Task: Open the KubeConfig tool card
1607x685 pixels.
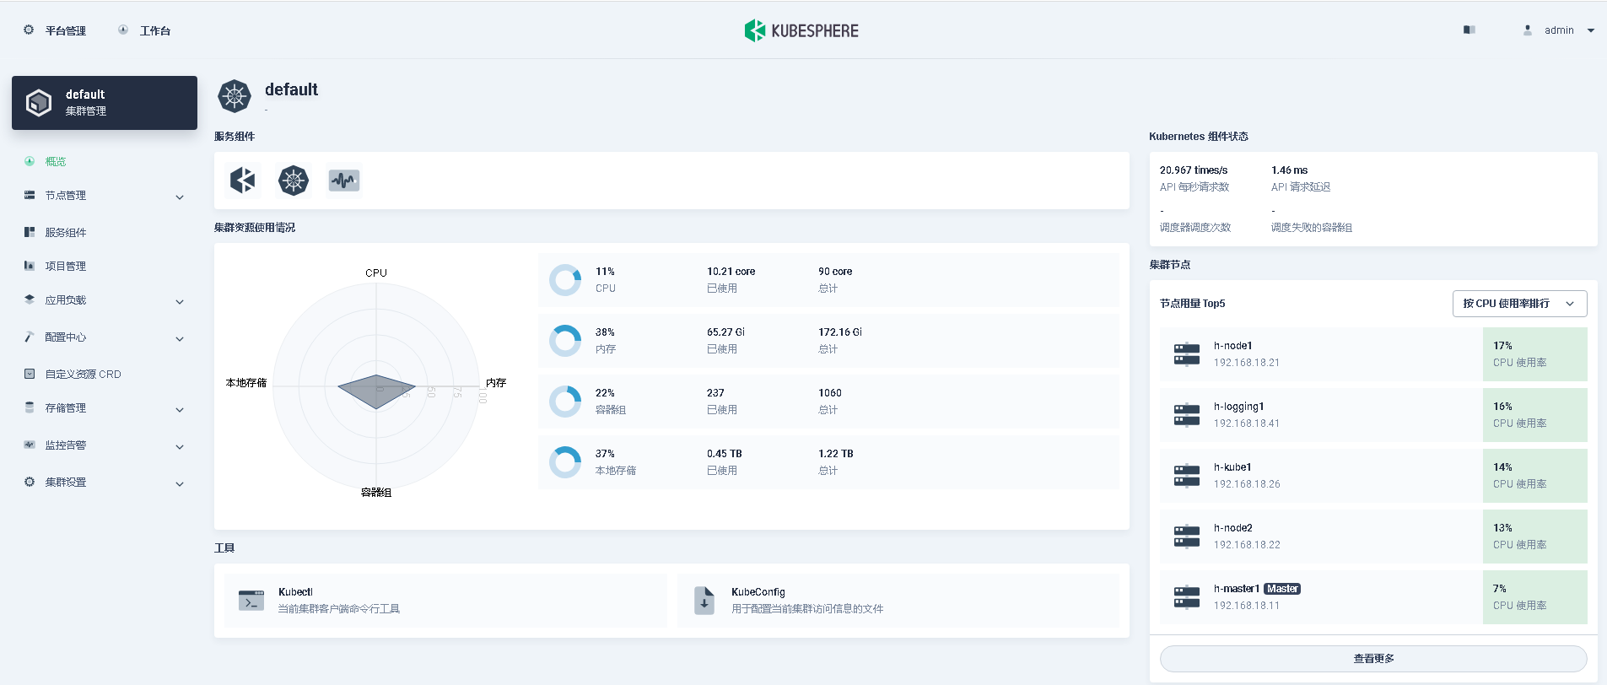Action: click(898, 601)
